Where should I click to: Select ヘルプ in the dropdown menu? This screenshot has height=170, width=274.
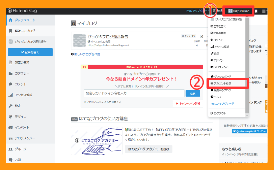pos(227,97)
